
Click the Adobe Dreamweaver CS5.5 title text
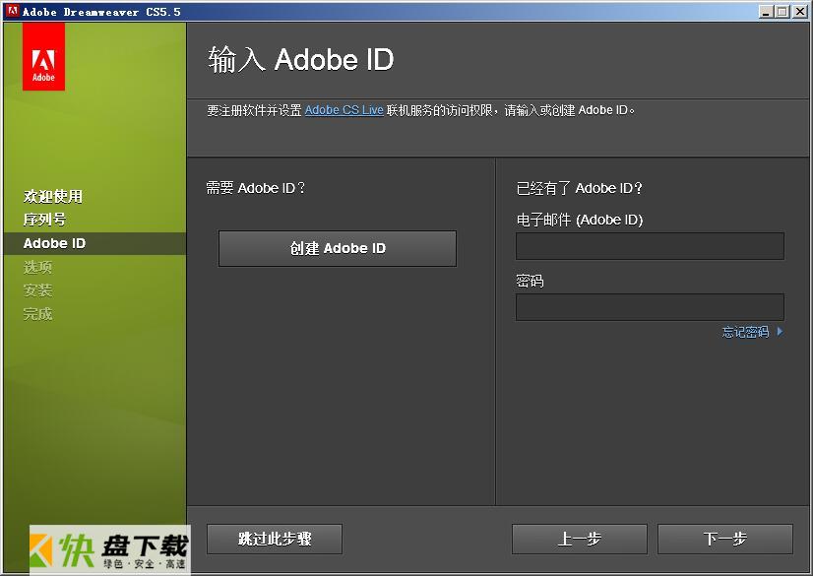click(101, 12)
